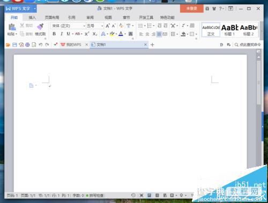The width and height of the screenshot is (268, 203).
Task: Click the Clear formatting eraser icon
Action: [121, 26]
